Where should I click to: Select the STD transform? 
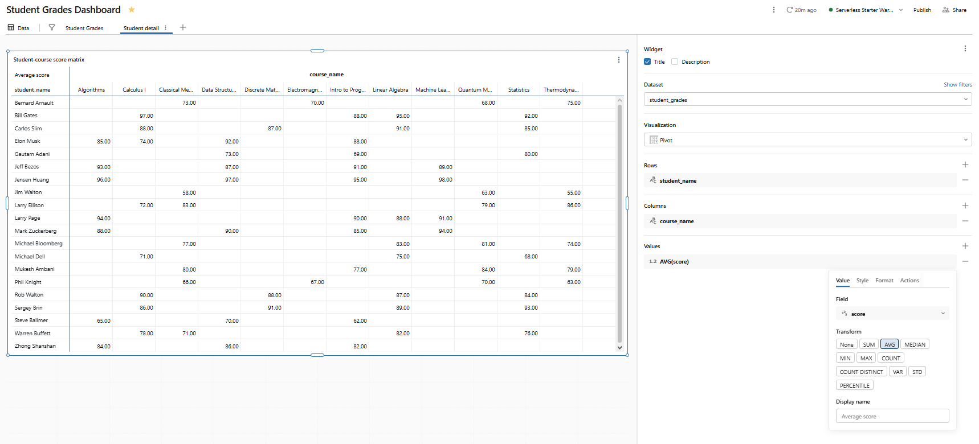[x=917, y=372]
